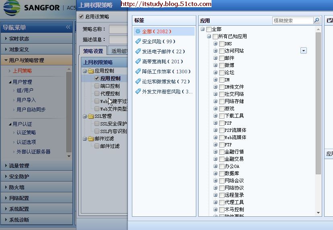Expand the 邮件 tree node
The height and width of the screenshot is (230, 333).
point(215,58)
